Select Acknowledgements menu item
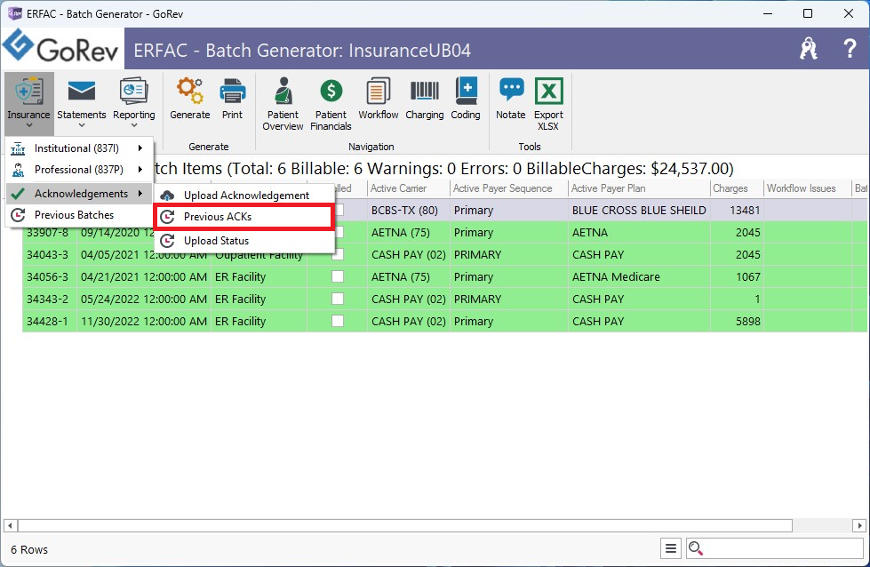This screenshot has height=567, width=870. click(x=79, y=193)
